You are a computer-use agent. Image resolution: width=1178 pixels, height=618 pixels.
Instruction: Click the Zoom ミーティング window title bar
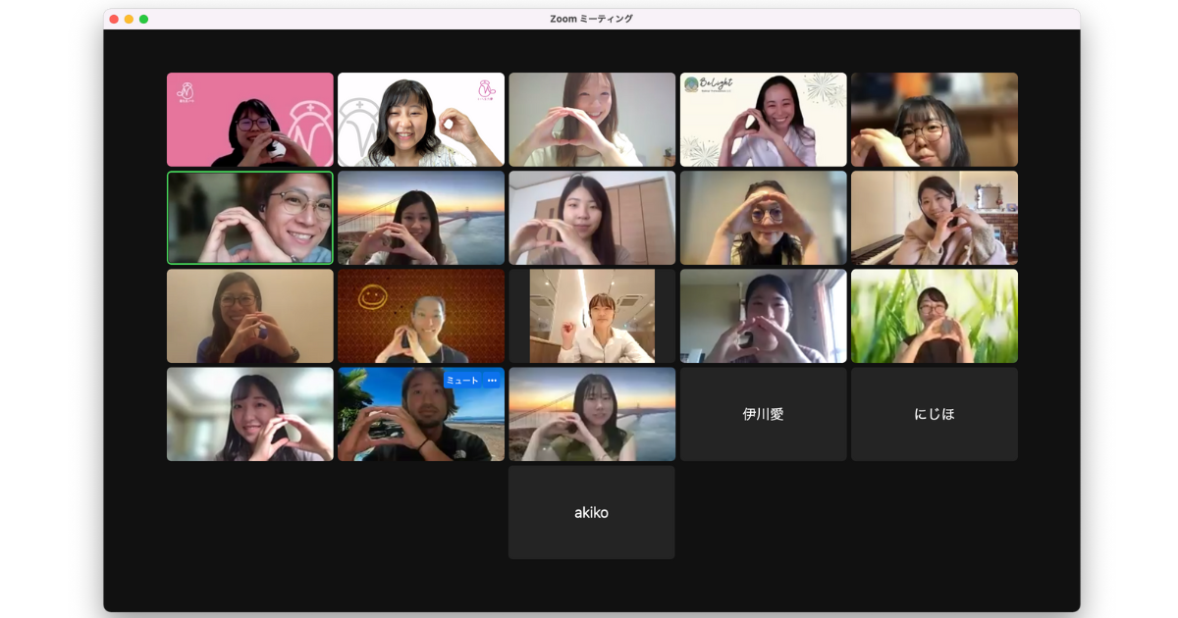[591, 19]
